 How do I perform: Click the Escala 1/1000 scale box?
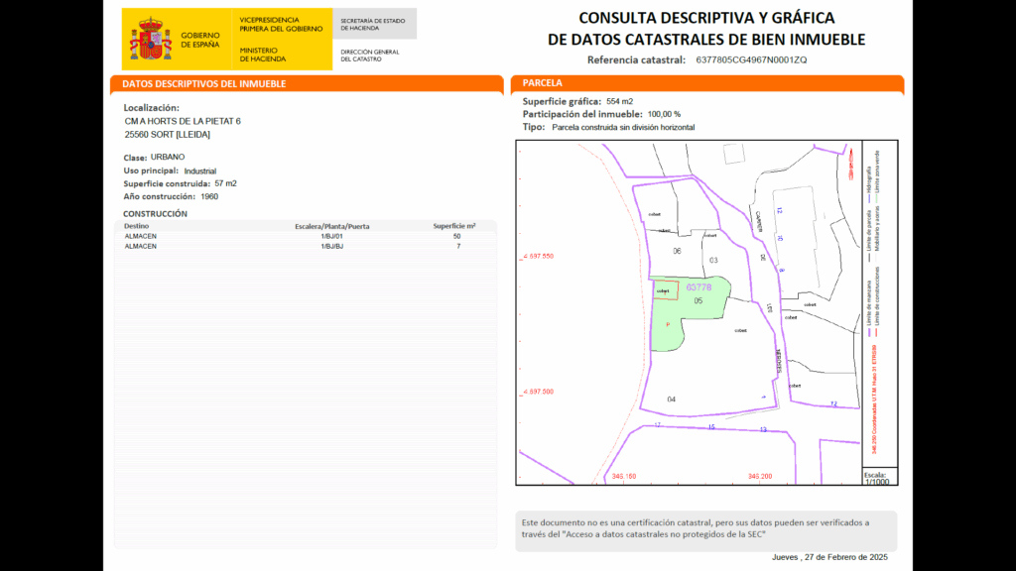[x=877, y=477]
